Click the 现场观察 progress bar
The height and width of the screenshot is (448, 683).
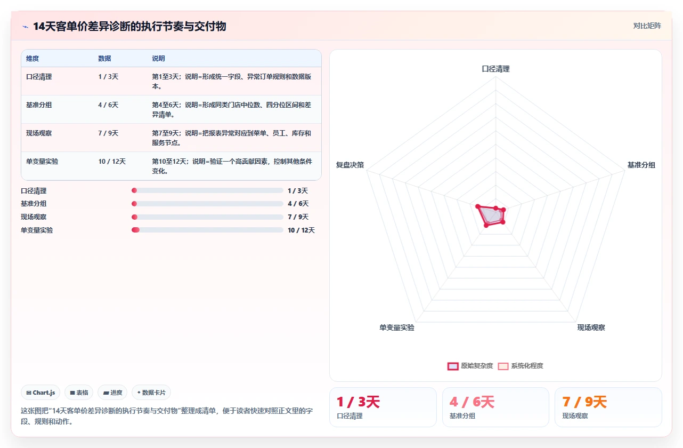(x=207, y=217)
